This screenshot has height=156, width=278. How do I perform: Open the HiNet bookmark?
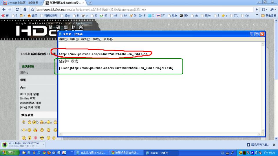[x=206, y=16]
